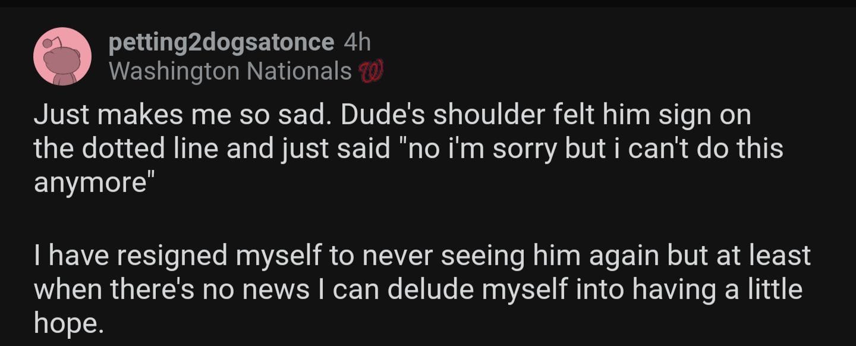Viewport: 856px width, 346px height.
Task: Click the red Nationals W logo
Action: (371, 73)
